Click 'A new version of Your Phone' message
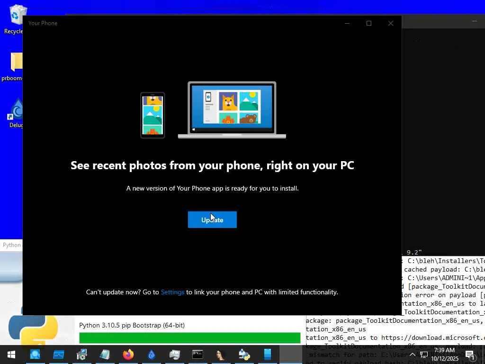The image size is (485, 364). point(212,188)
